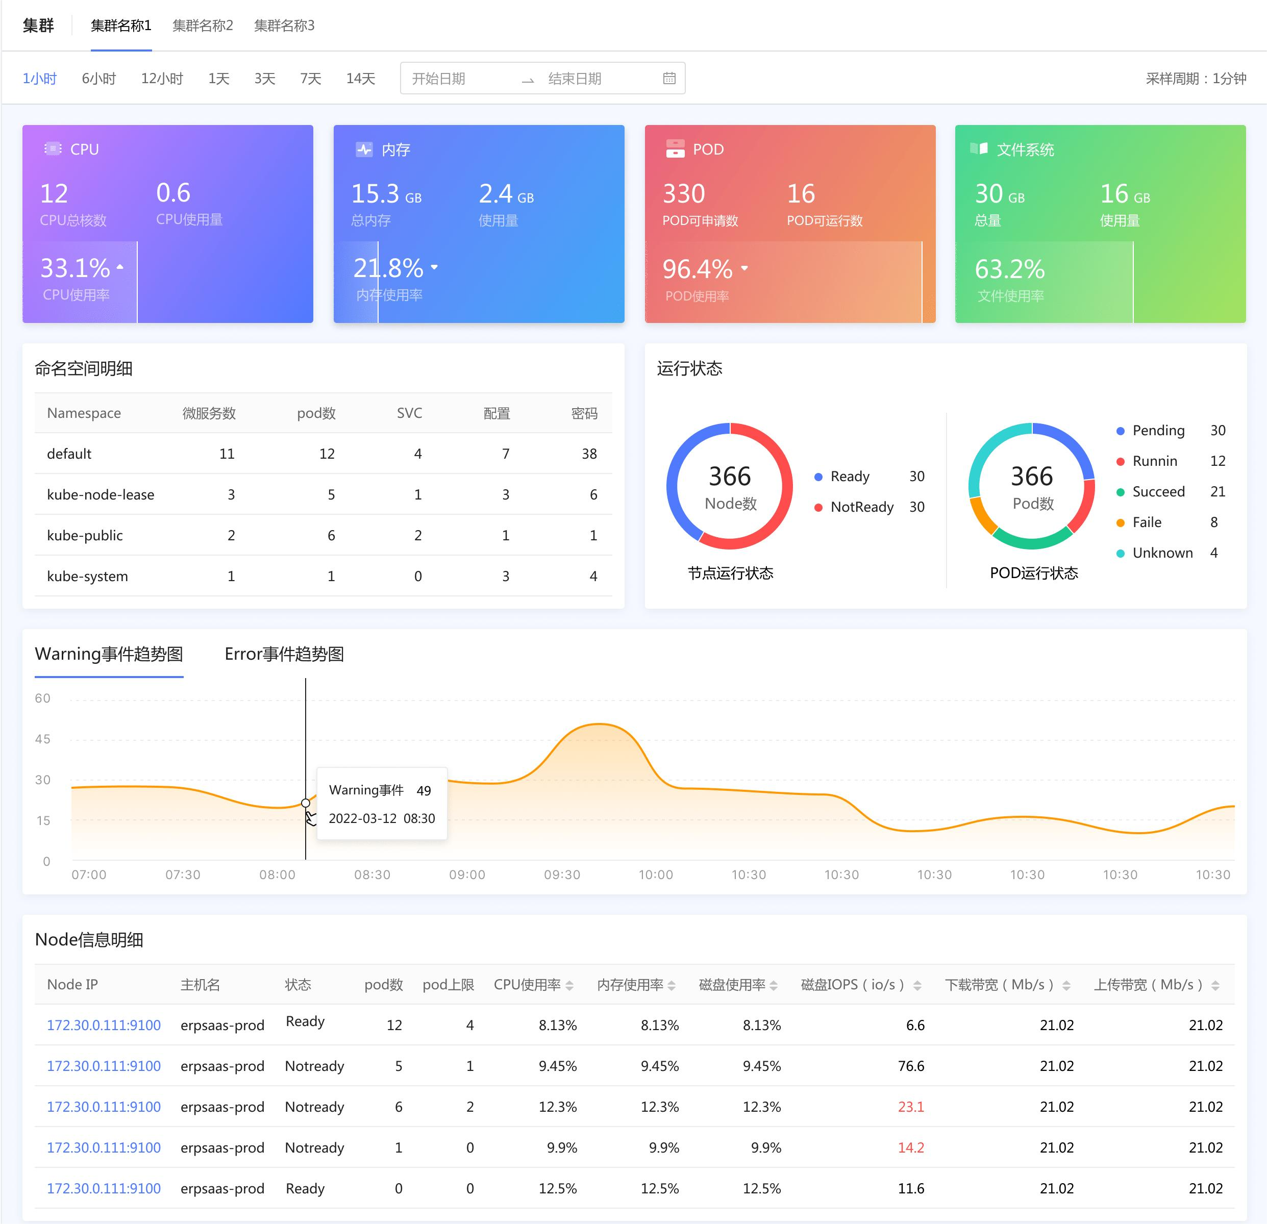Select the kube-node-lease namespace row
1267x1224 pixels.
point(323,494)
